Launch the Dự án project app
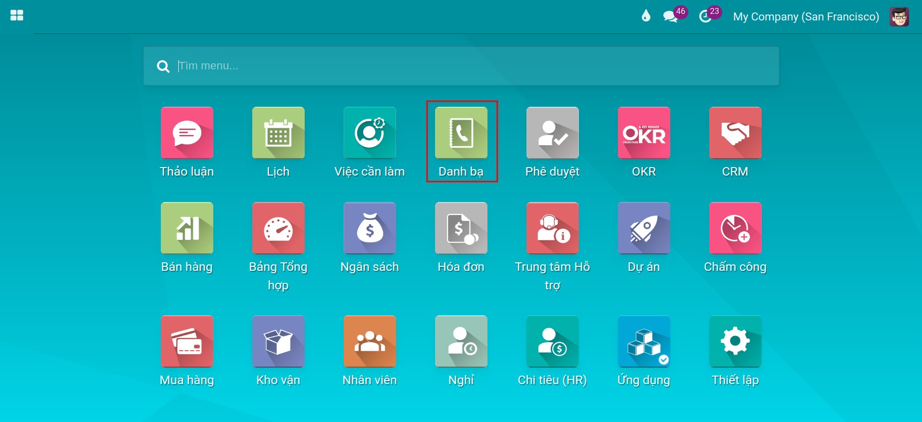 (x=644, y=228)
